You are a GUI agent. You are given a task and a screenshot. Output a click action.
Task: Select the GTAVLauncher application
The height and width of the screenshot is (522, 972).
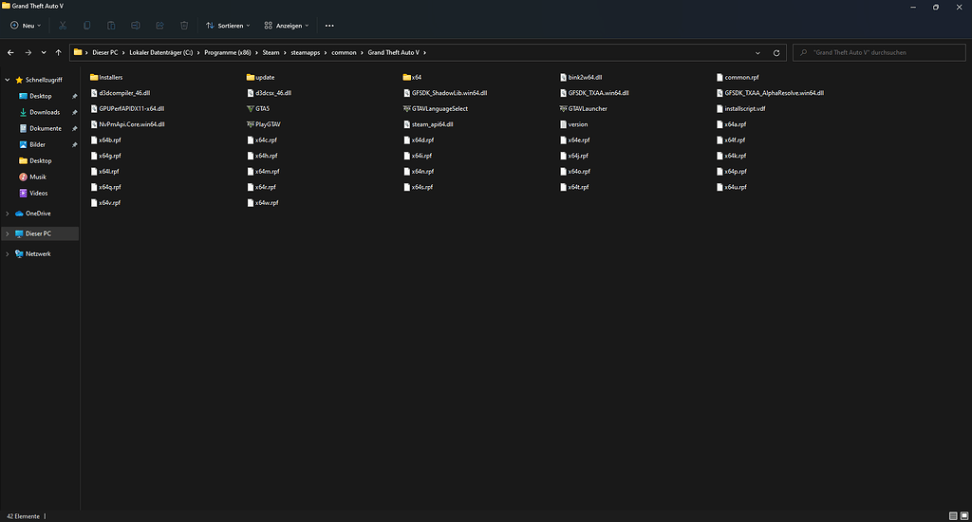(584, 108)
